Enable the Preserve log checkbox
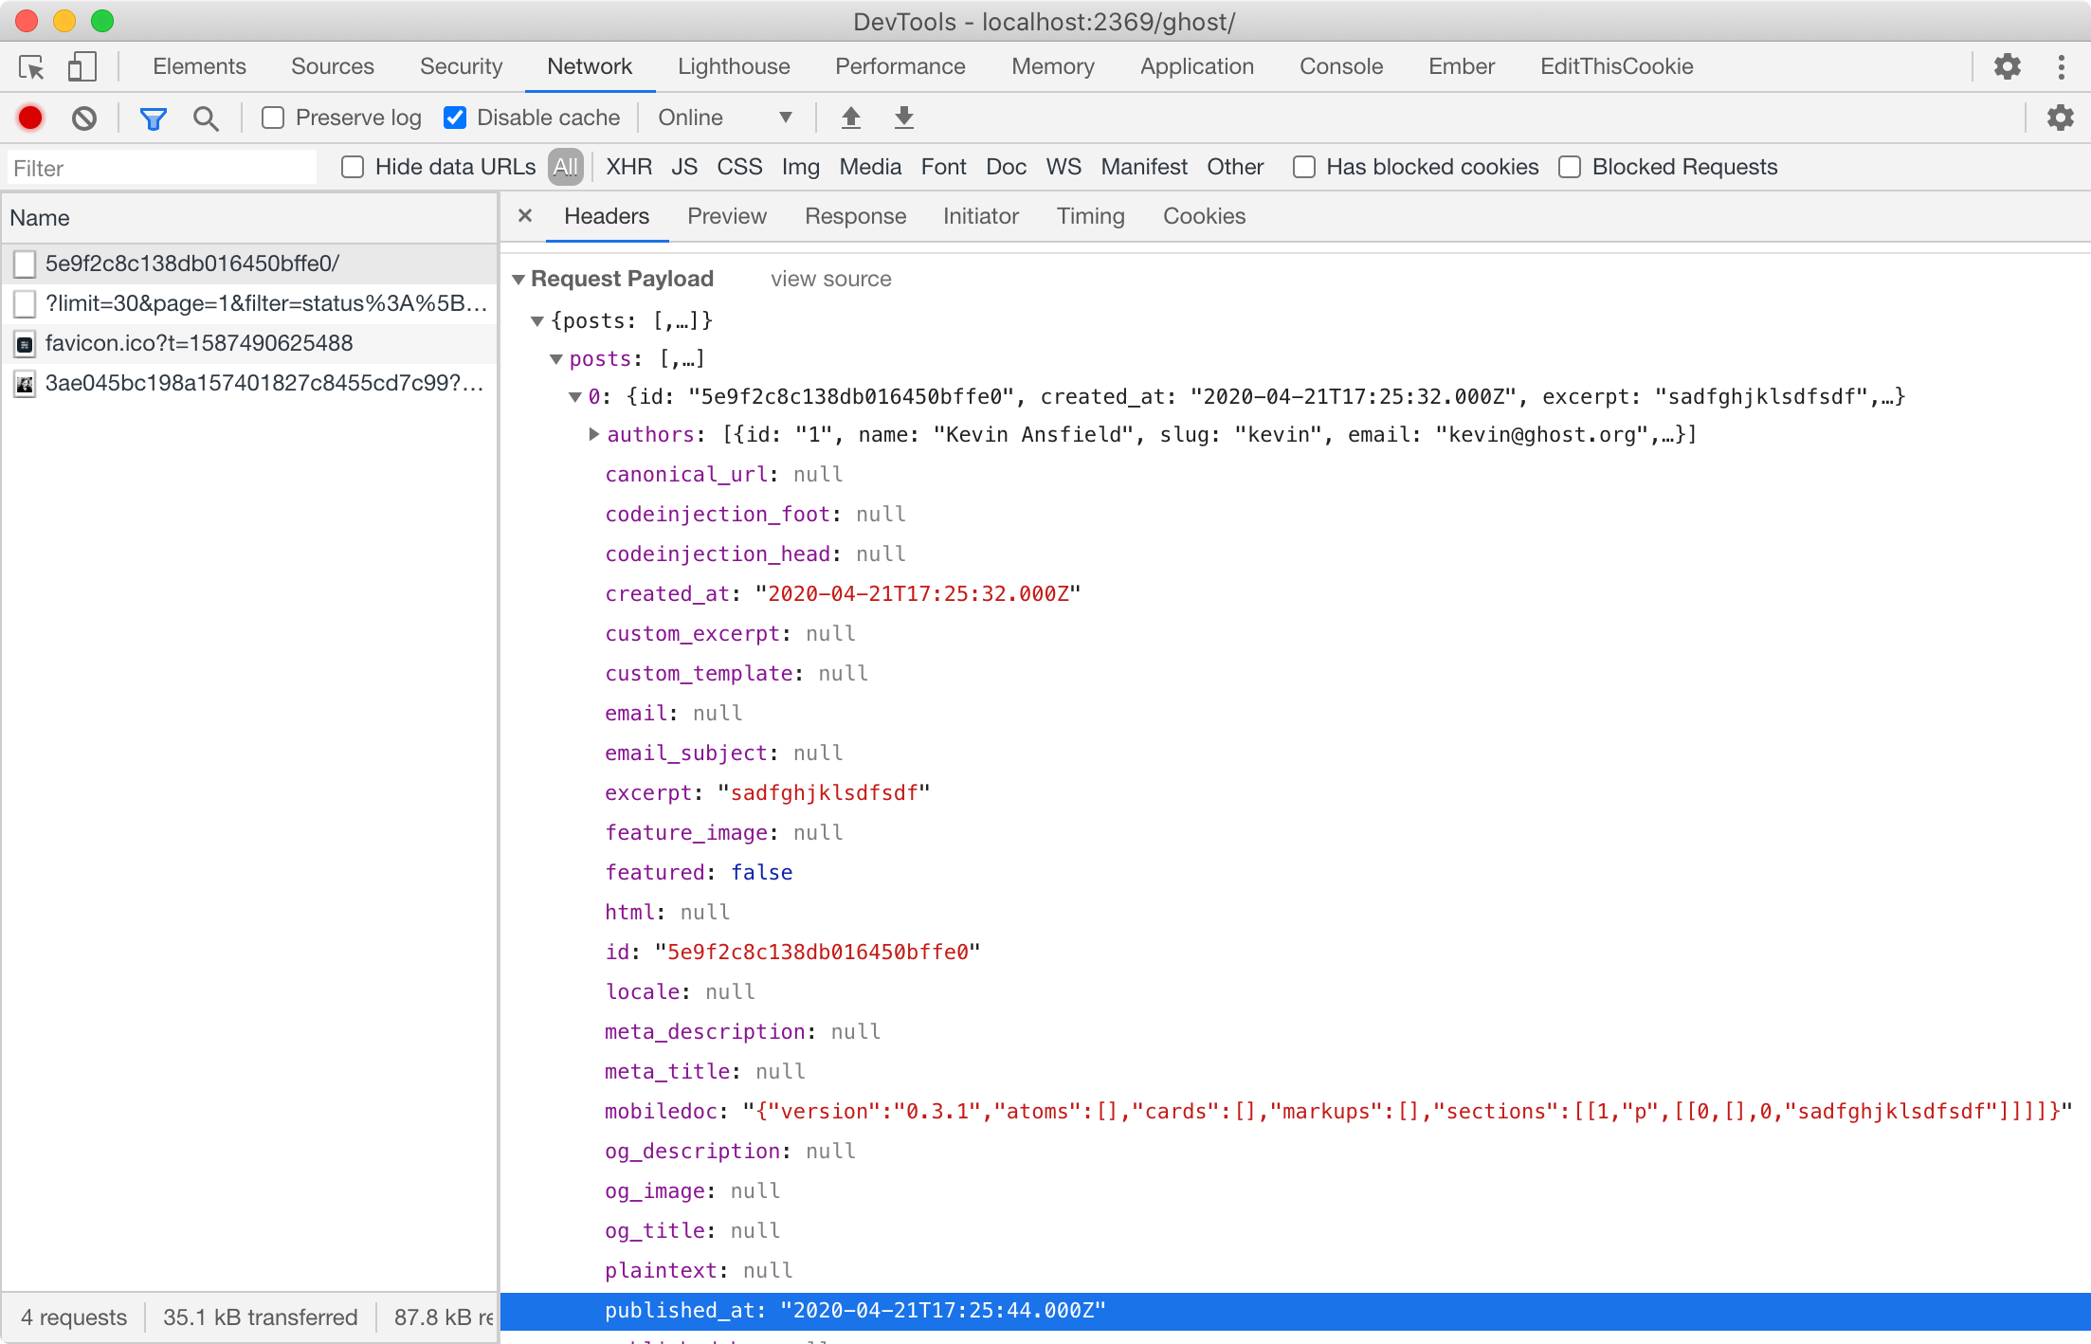This screenshot has height=1344, width=2091. [x=273, y=118]
